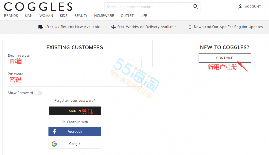This screenshot has width=269, height=155.
Task: Click CONTINUE to register new account
Action: point(225,58)
